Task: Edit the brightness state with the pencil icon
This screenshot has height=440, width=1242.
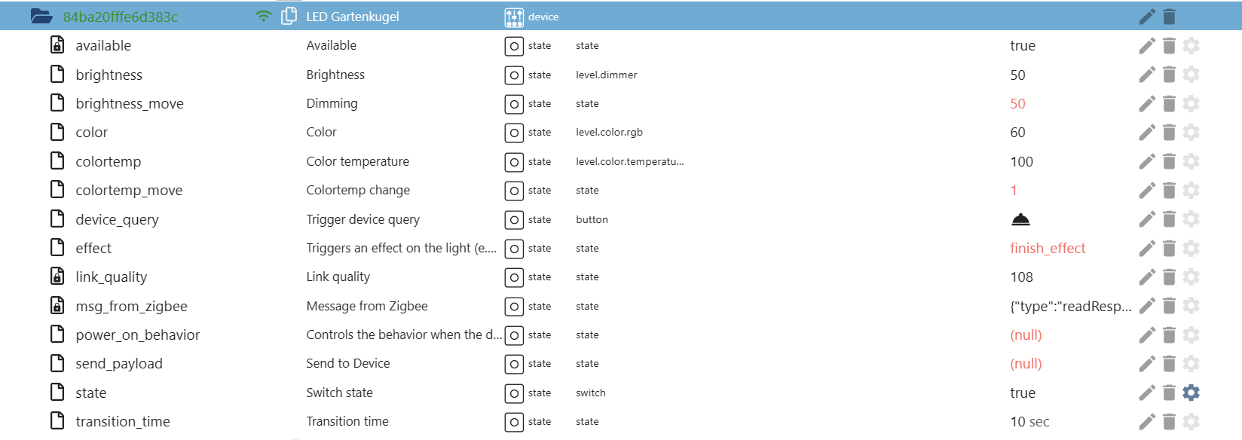Action: 1147,75
